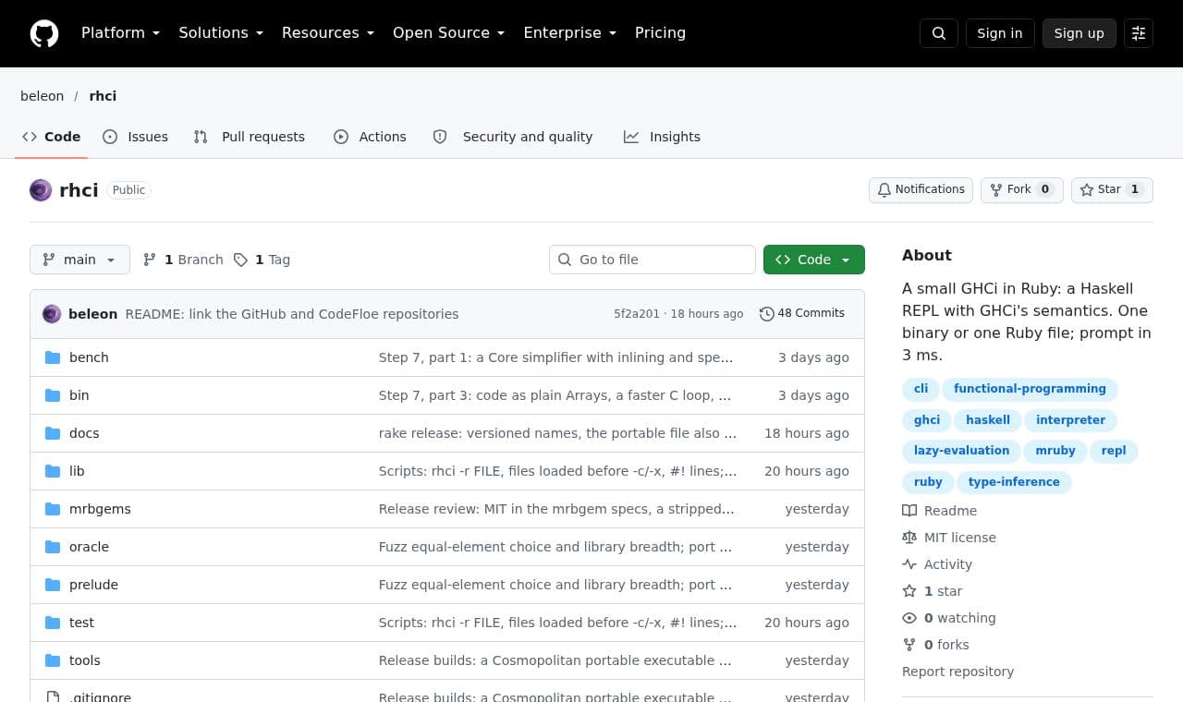Click the Report repository link
1183x702 pixels.
(957, 672)
